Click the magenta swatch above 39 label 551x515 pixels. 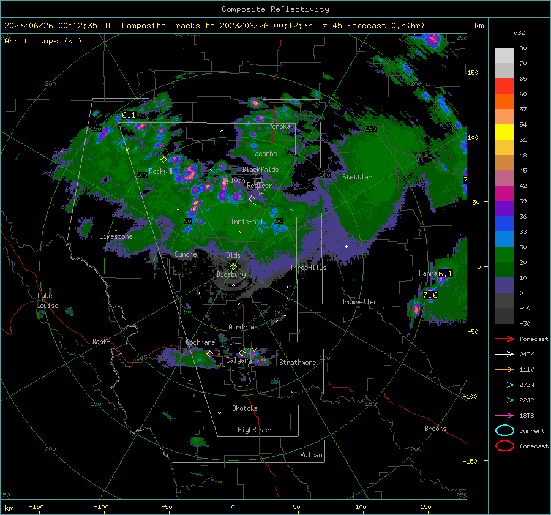504,194
